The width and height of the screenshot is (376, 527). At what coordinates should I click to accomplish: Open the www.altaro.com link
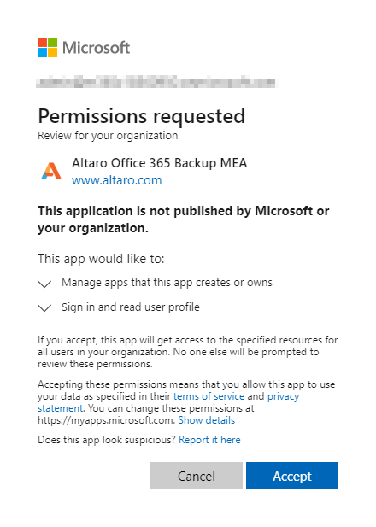[x=117, y=180]
